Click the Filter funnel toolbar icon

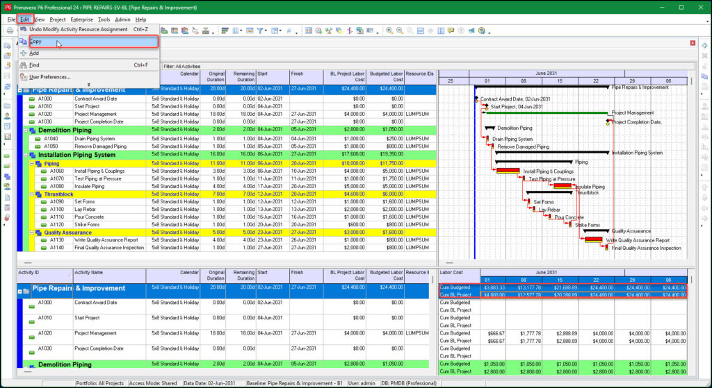(261, 31)
